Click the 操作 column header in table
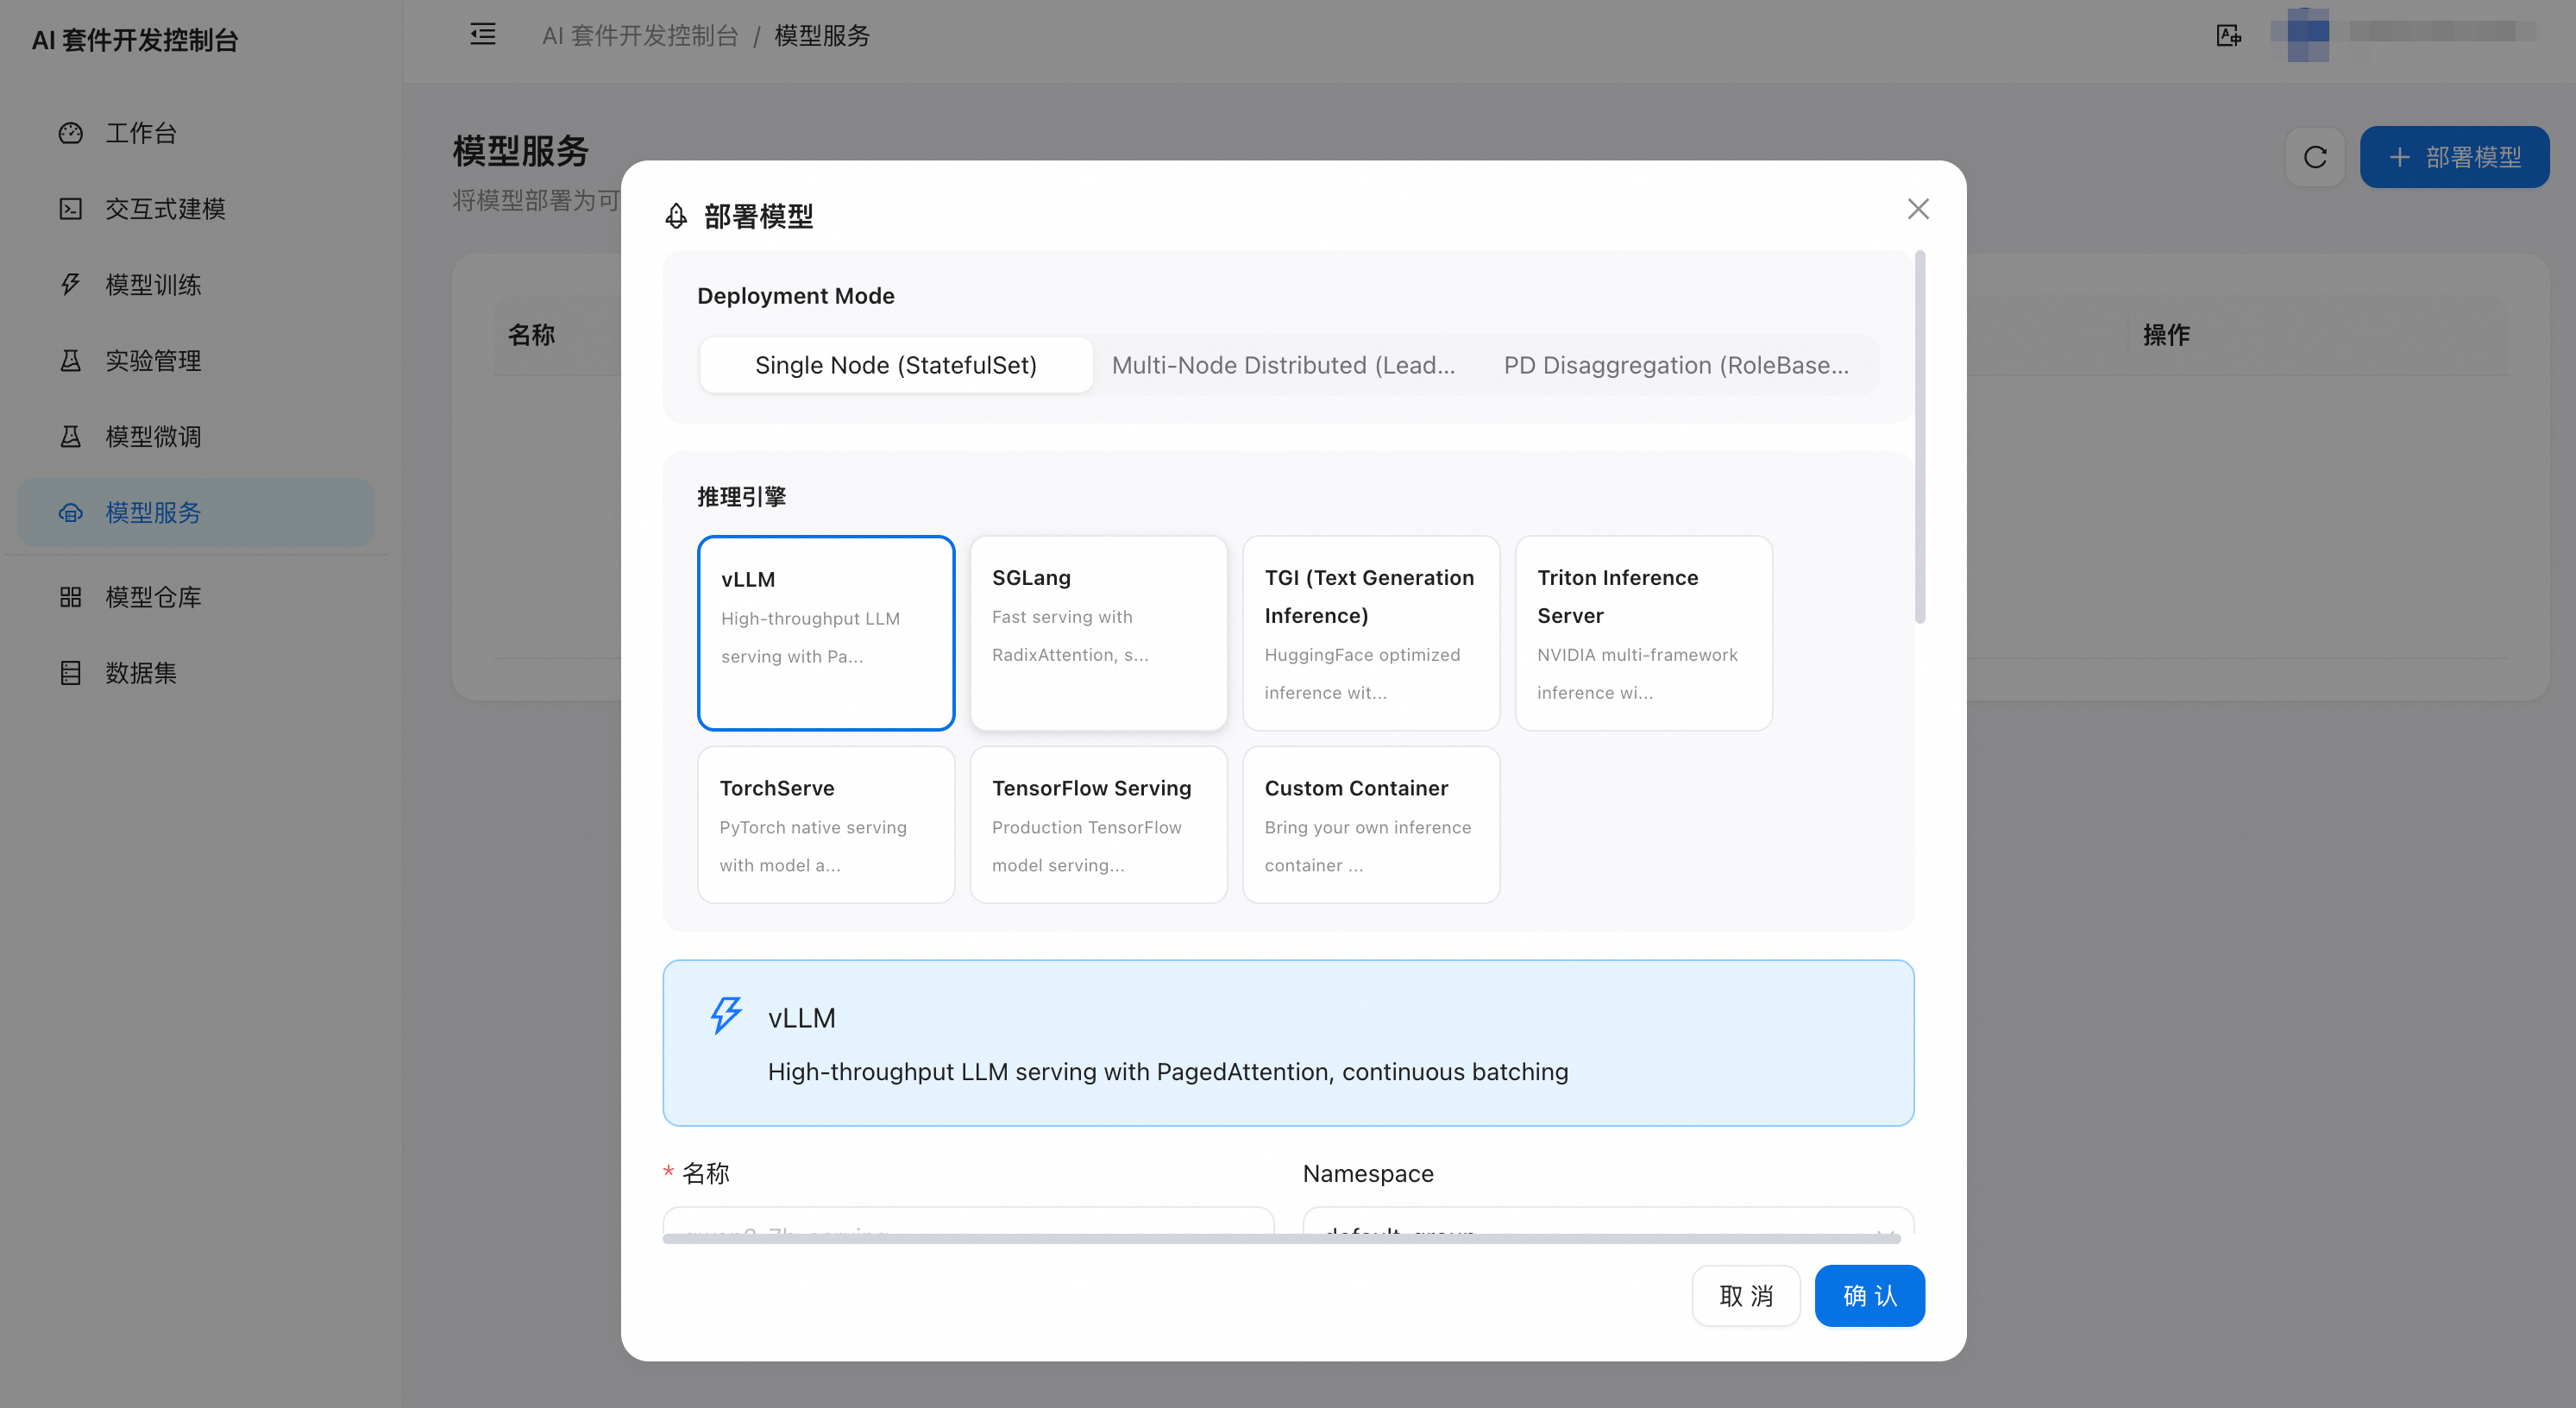2576x1408 pixels. click(2166, 335)
